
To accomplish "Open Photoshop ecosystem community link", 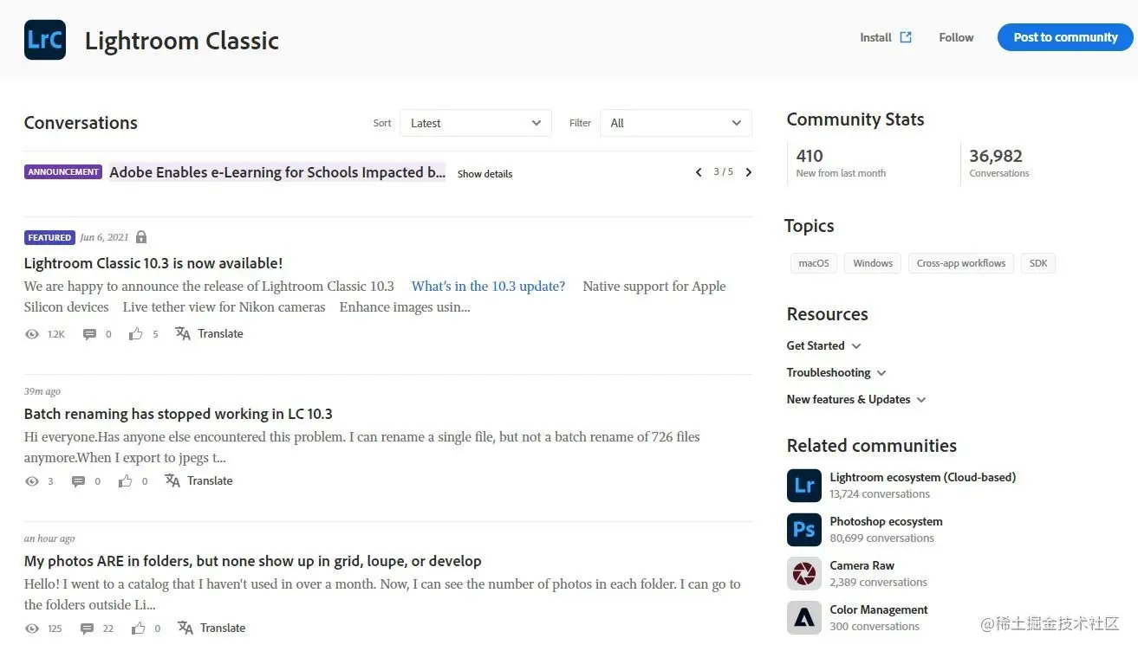I will point(886,521).
